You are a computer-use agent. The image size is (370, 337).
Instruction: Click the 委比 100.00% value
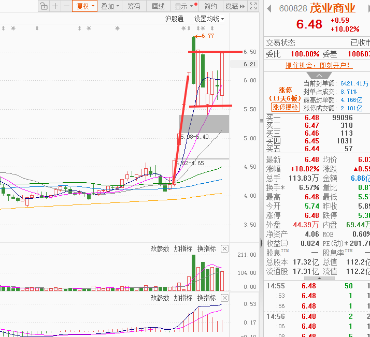tap(305, 54)
